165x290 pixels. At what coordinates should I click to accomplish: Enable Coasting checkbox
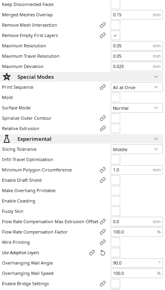point(115,201)
